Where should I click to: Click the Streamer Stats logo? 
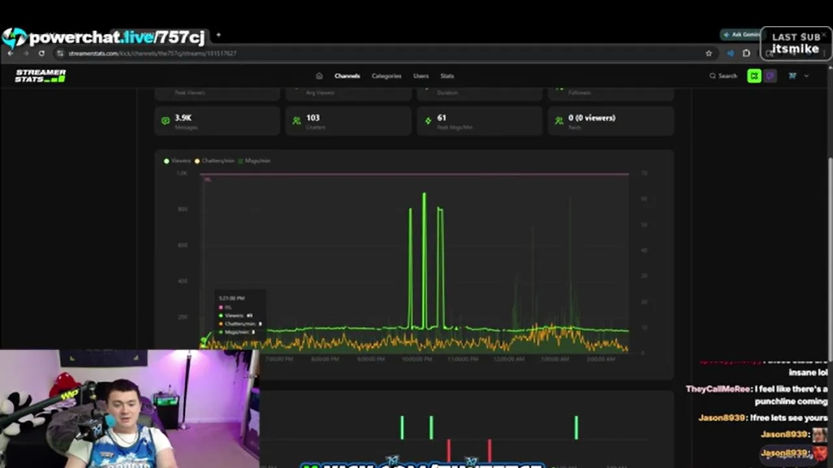pyautogui.click(x=40, y=76)
